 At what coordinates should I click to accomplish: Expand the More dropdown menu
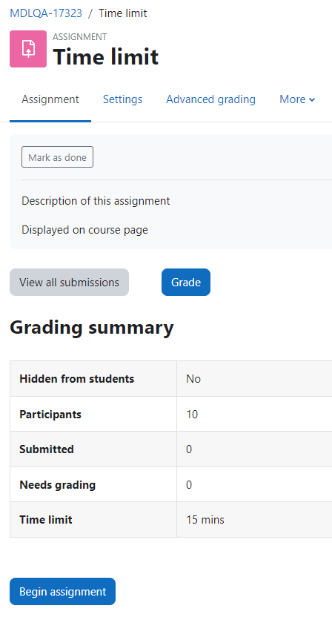point(297,99)
